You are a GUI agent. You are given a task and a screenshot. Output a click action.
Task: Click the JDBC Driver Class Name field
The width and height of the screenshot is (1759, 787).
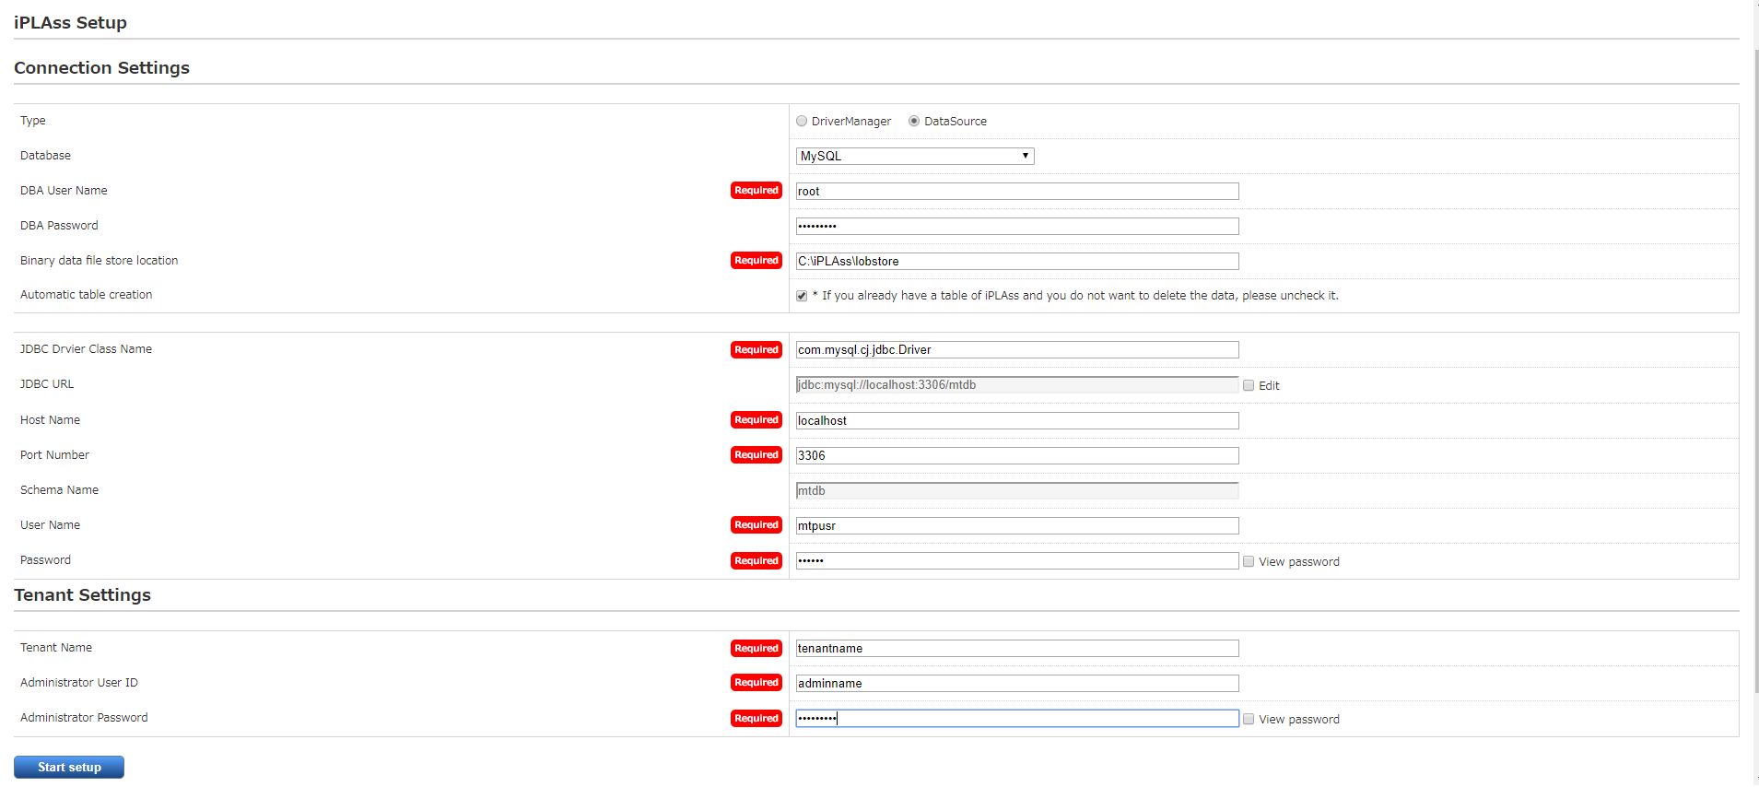coord(1016,350)
